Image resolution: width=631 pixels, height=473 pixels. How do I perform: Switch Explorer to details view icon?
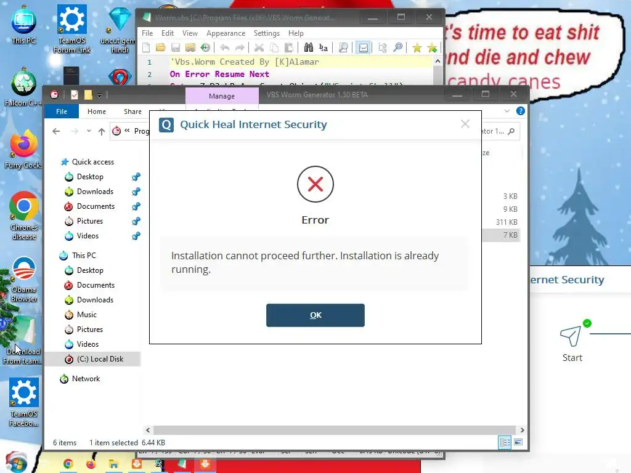[x=505, y=442]
